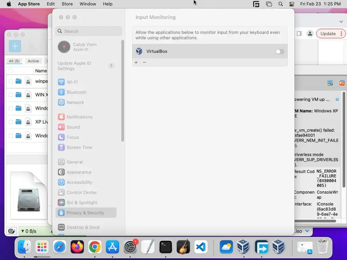Open Finder from the Dock
The image size is (347, 260).
24,247
